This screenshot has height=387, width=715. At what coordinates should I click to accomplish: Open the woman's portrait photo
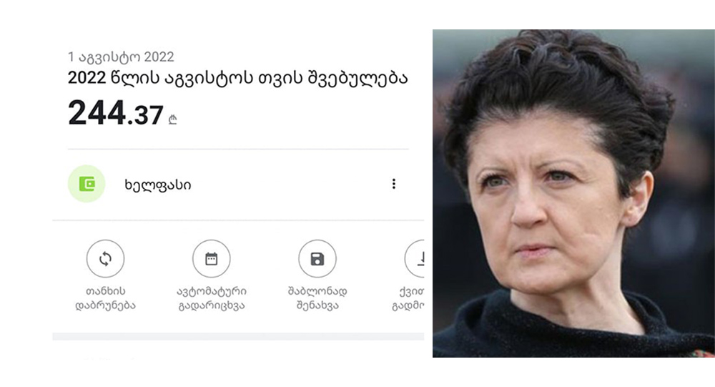click(573, 193)
